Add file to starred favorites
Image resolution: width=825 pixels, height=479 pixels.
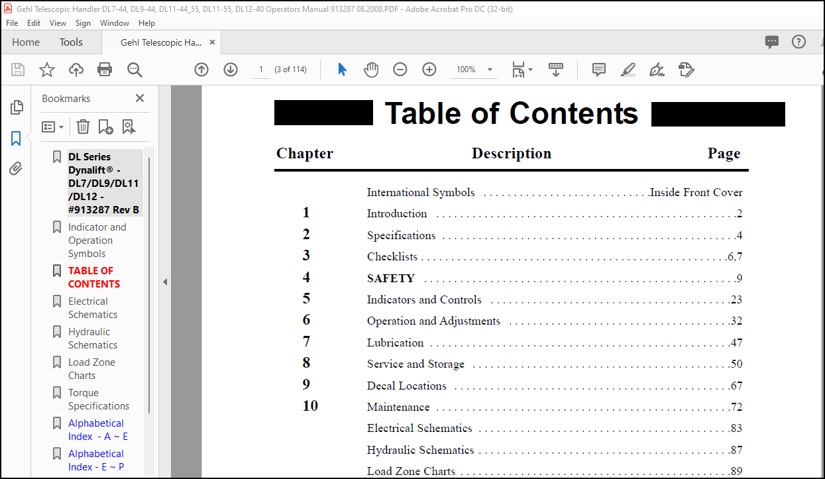click(x=47, y=70)
